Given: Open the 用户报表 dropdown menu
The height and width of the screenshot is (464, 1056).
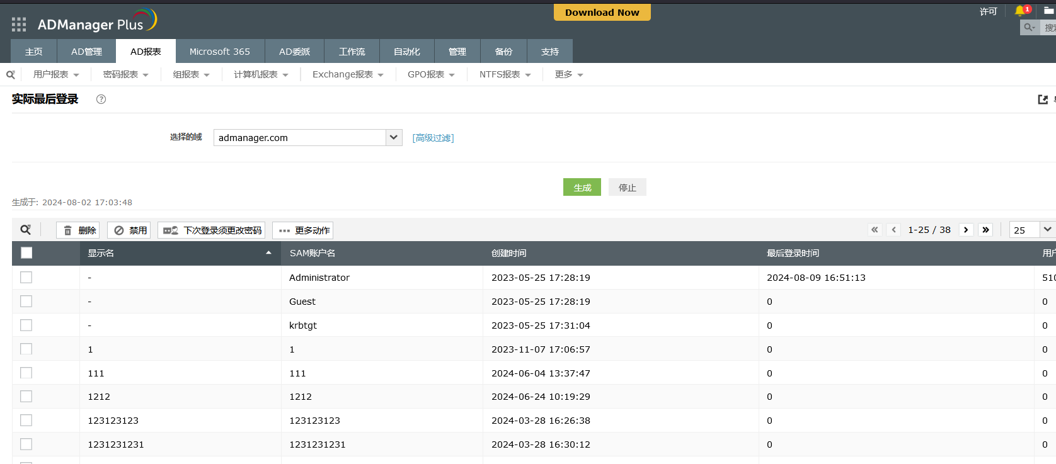Looking at the screenshot, I should pos(56,74).
